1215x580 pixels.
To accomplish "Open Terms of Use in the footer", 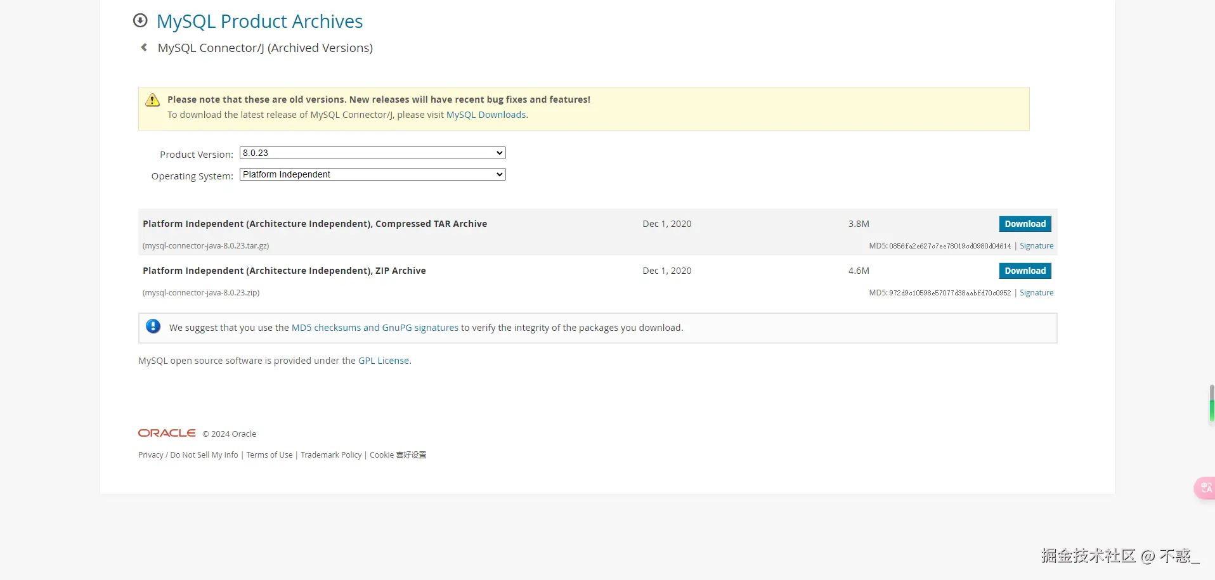I will 270,455.
